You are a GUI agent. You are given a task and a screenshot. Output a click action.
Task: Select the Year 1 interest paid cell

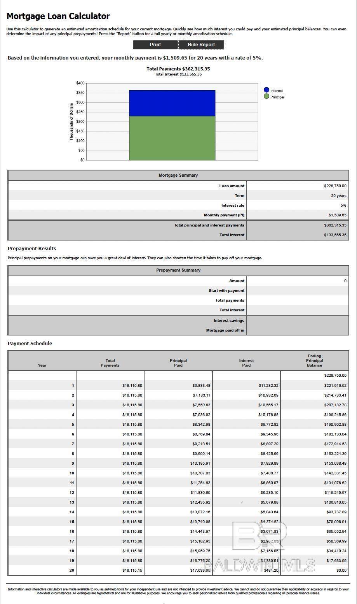pos(268,386)
